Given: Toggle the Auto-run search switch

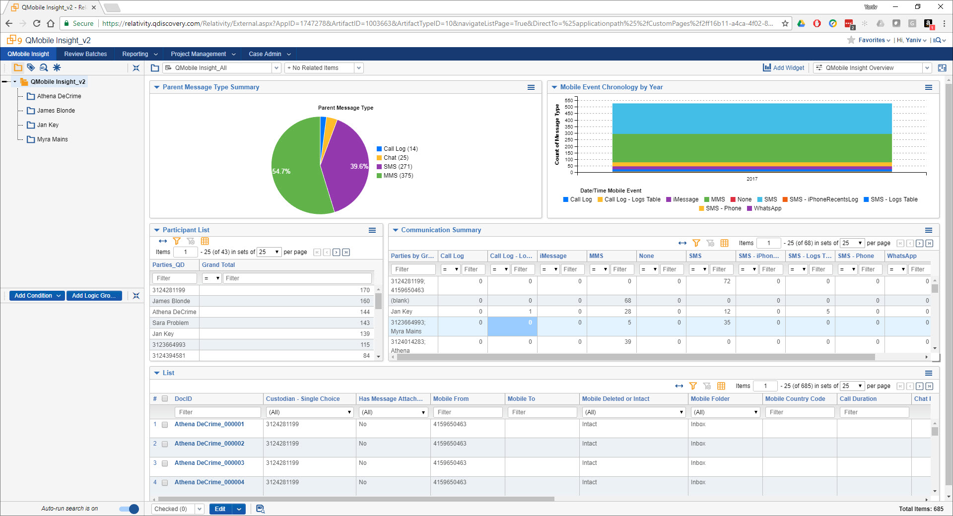Looking at the screenshot, I should (x=129, y=509).
